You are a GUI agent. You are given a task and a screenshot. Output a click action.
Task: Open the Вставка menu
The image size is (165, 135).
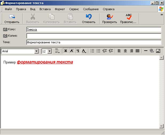click(45, 9)
